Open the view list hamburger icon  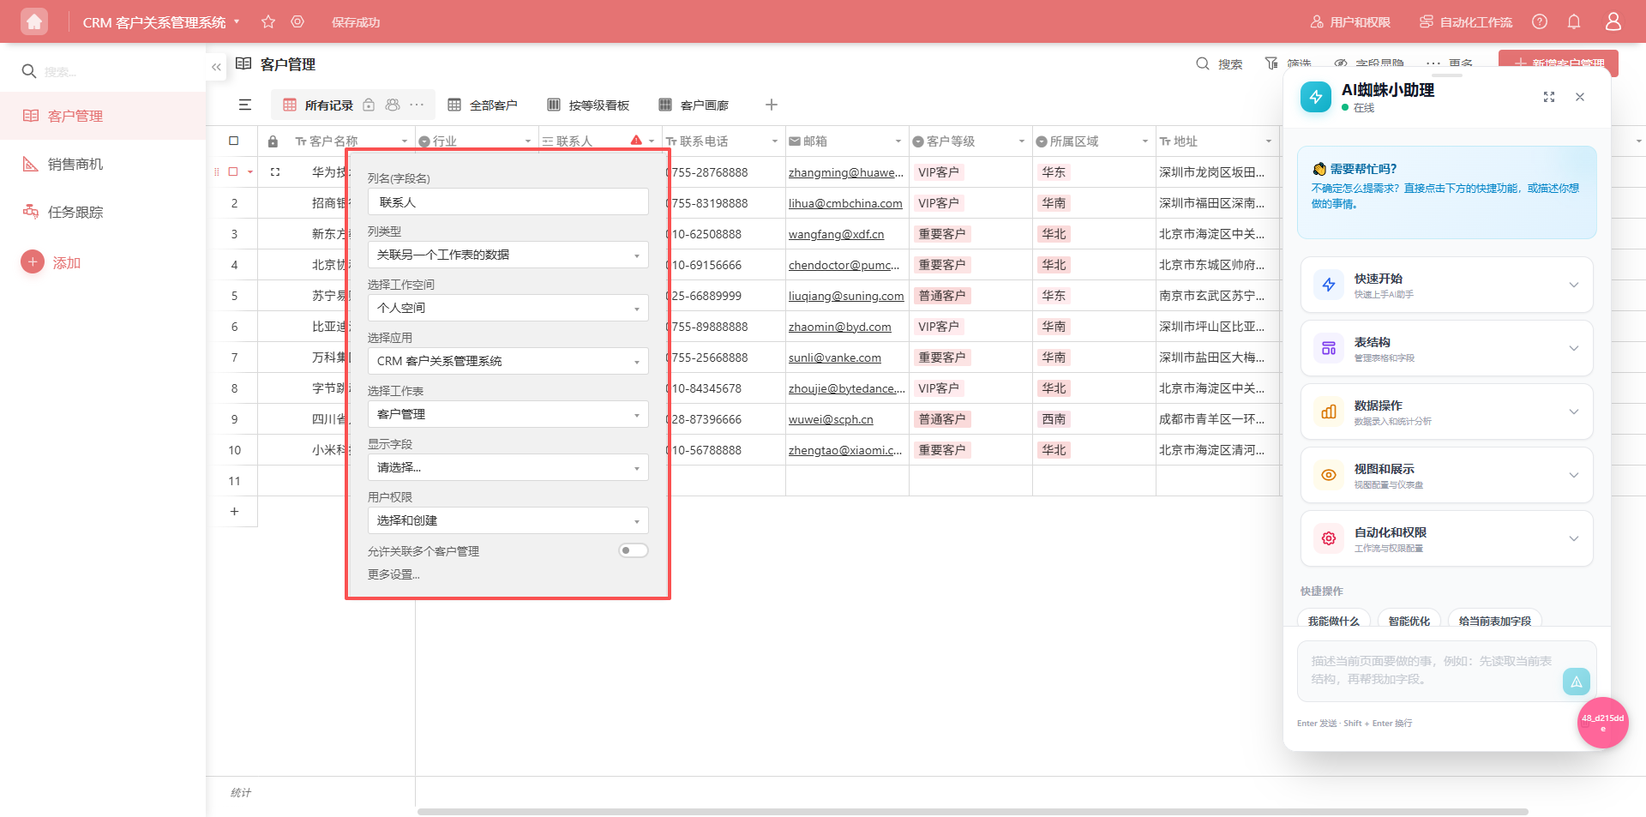(x=245, y=105)
